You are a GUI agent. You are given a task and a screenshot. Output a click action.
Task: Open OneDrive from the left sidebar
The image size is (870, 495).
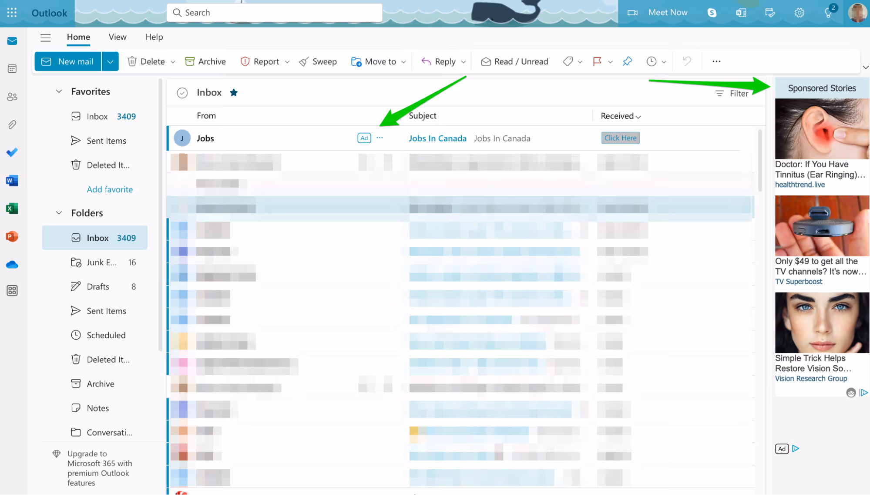pyautogui.click(x=12, y=264)
